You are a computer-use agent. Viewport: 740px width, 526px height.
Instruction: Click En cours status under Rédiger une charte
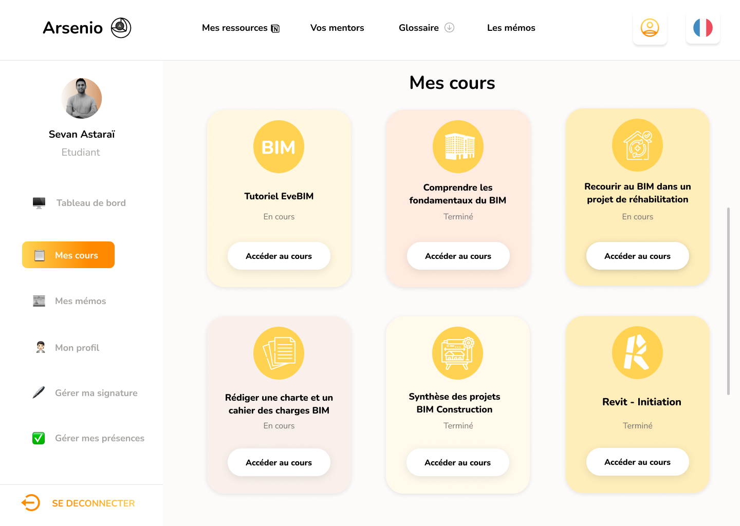pos(279,426)
